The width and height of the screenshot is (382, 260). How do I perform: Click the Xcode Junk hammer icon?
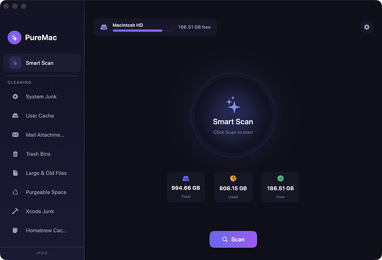coord(15,211)
